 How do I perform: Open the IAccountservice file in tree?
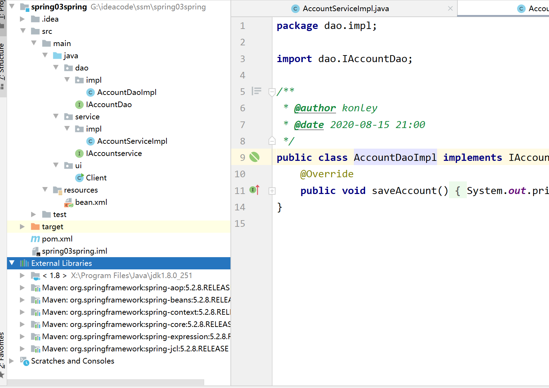point(114,154)
